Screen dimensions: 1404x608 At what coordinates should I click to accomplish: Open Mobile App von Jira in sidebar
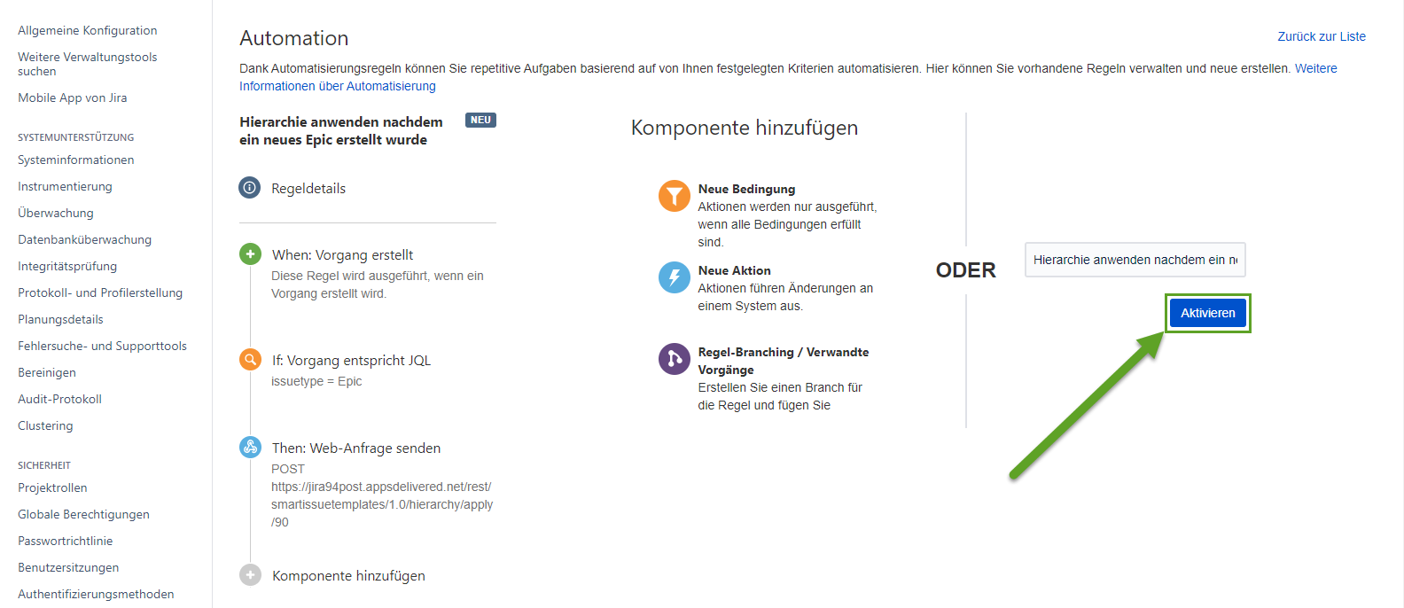pos(73,97)
